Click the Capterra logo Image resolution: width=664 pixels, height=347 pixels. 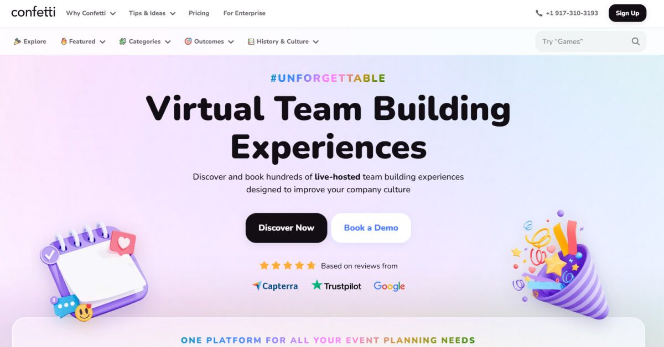tap(275, 286)
